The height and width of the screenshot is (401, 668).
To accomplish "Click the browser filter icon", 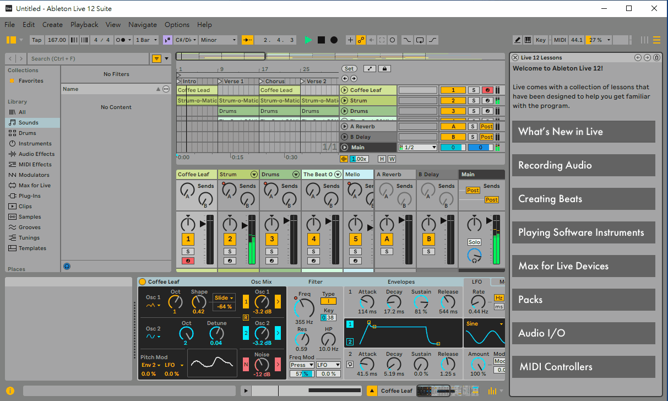I will 156,58.
